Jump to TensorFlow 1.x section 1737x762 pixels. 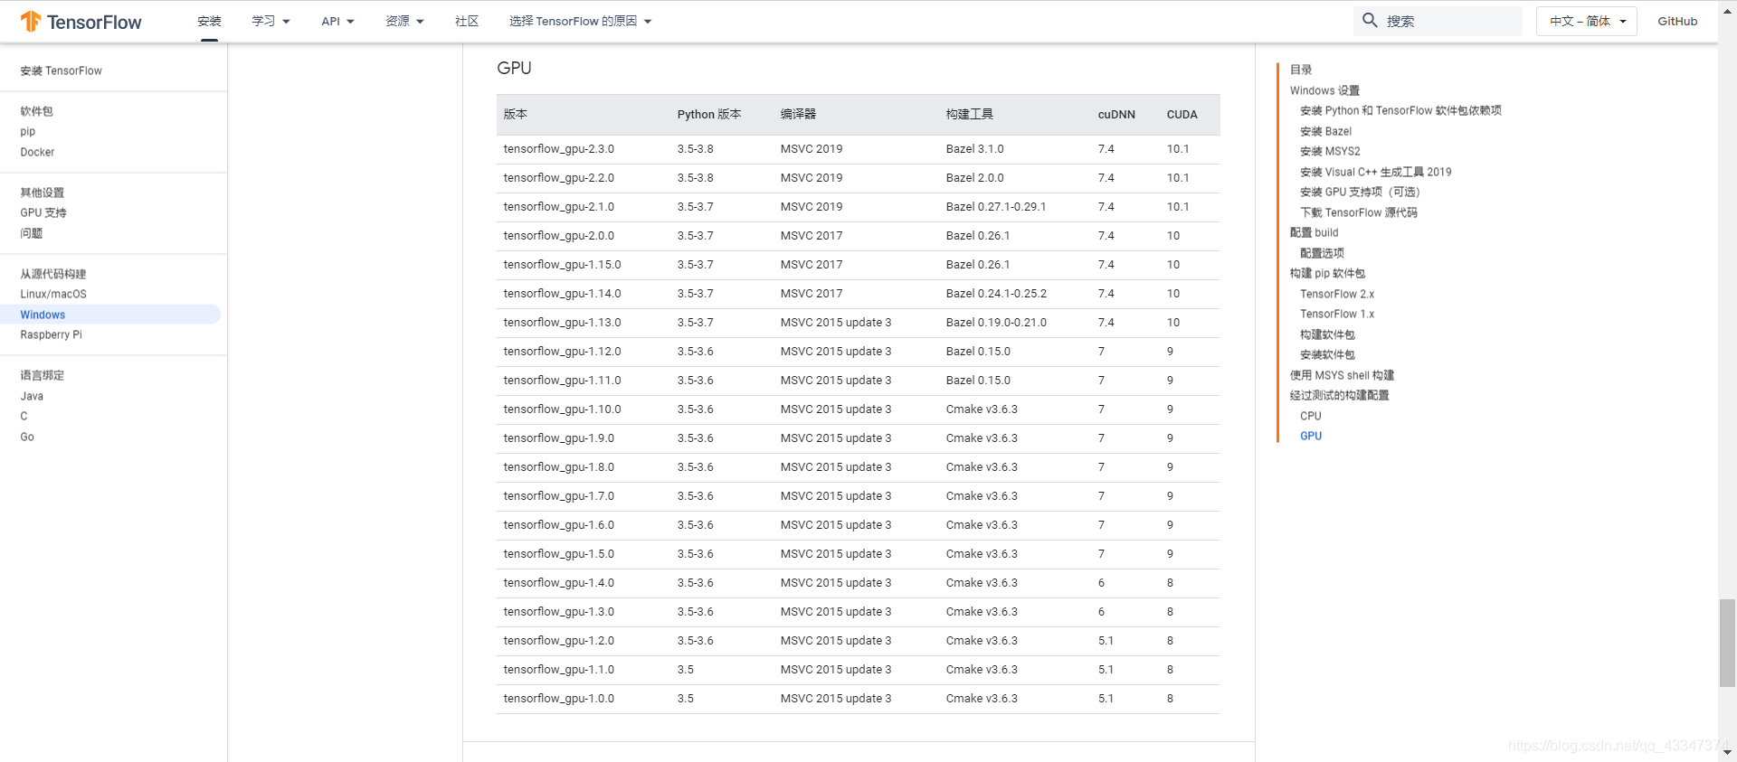point(1337,314)
